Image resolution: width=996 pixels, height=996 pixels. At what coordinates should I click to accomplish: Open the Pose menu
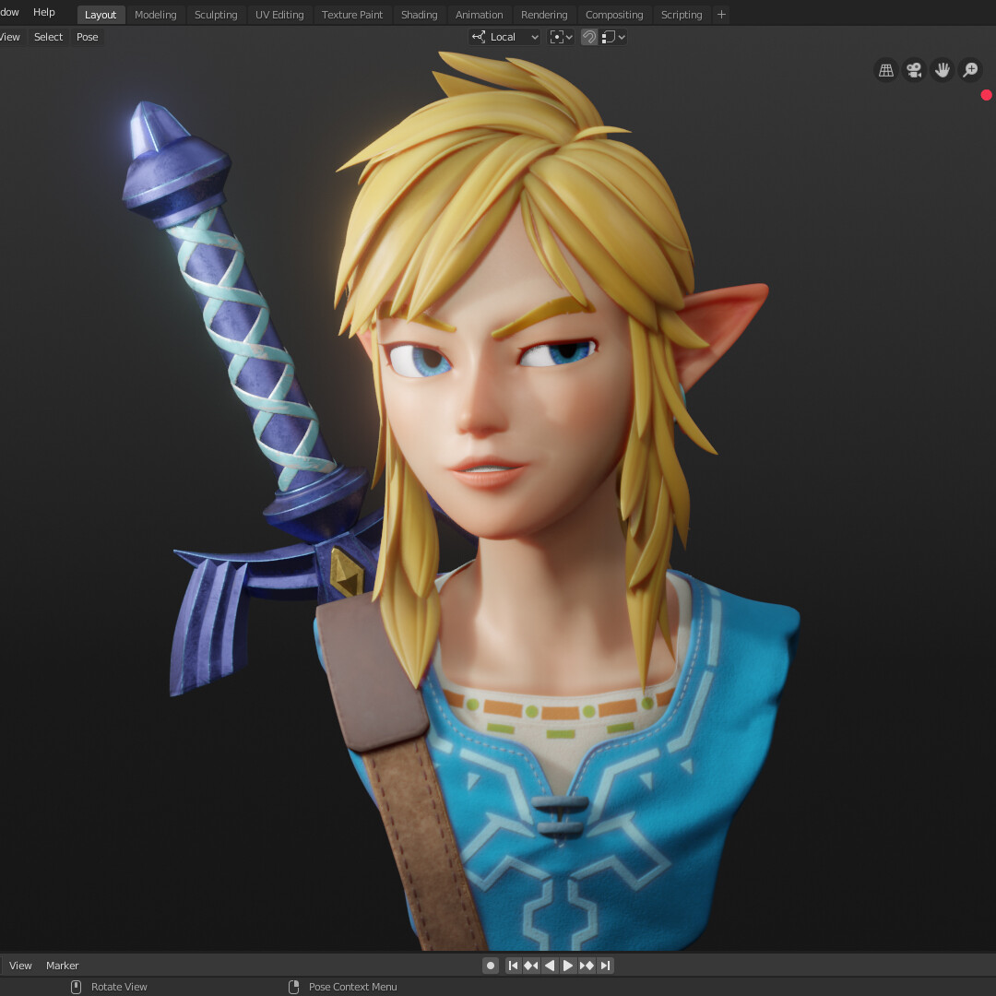coord(87,37)
